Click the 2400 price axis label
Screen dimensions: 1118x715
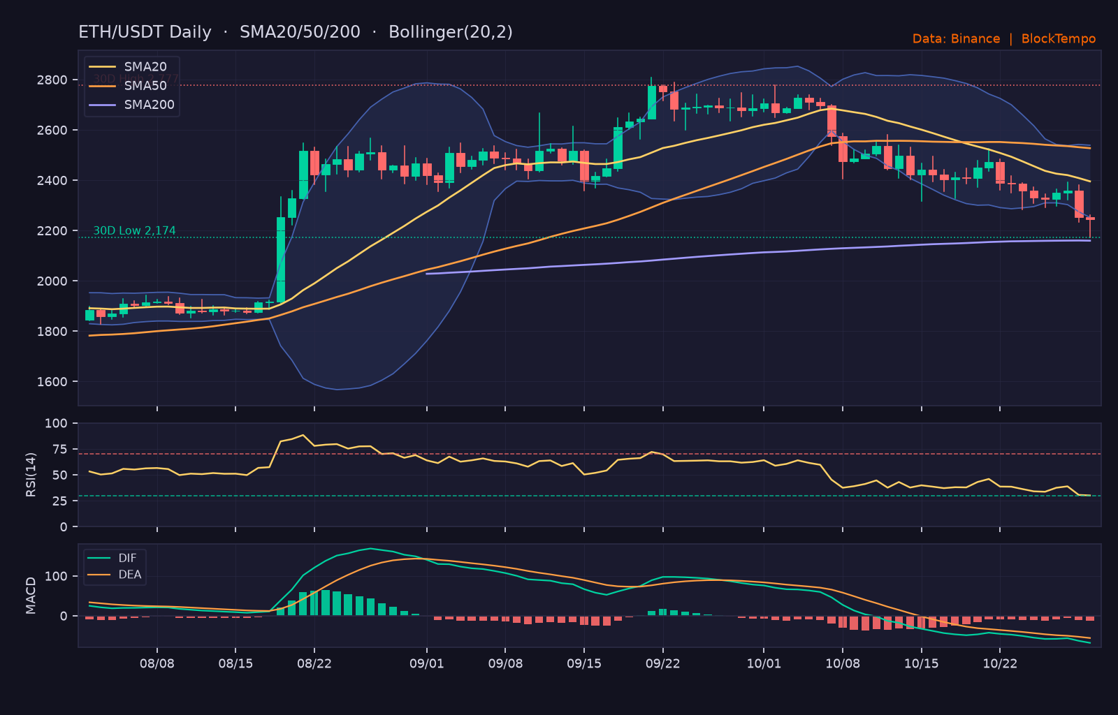click(52, 181)
